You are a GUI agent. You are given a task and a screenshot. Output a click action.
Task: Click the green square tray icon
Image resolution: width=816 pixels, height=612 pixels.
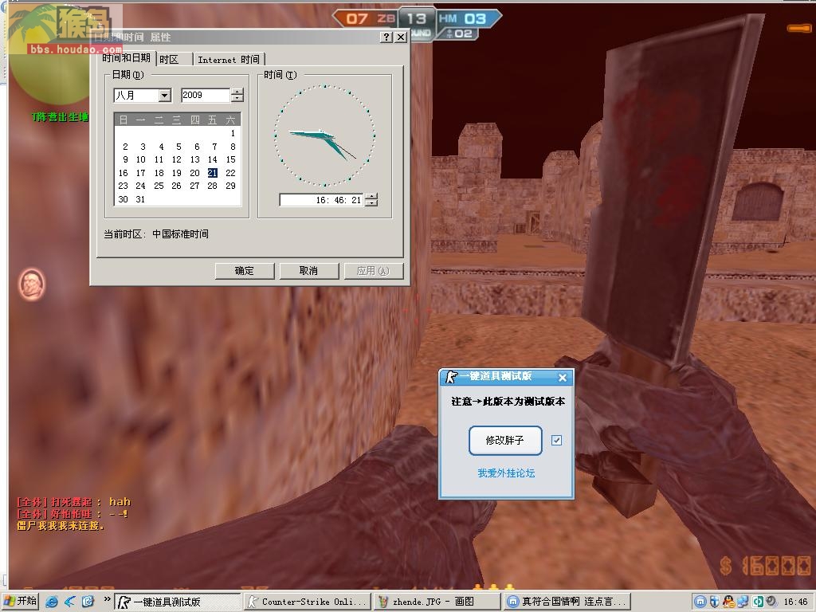pyautogui.click(x=757, y=602)
